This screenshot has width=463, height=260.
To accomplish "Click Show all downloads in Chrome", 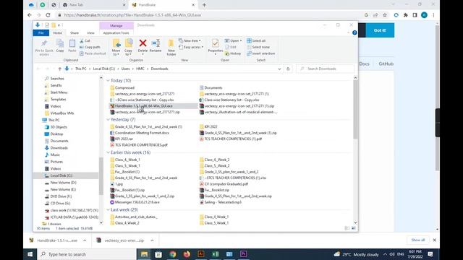I will (x=418, y=240).
